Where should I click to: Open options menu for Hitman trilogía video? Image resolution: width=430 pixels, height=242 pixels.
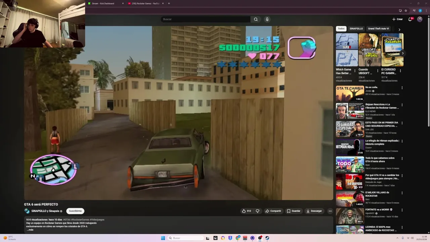click(402, 141)
